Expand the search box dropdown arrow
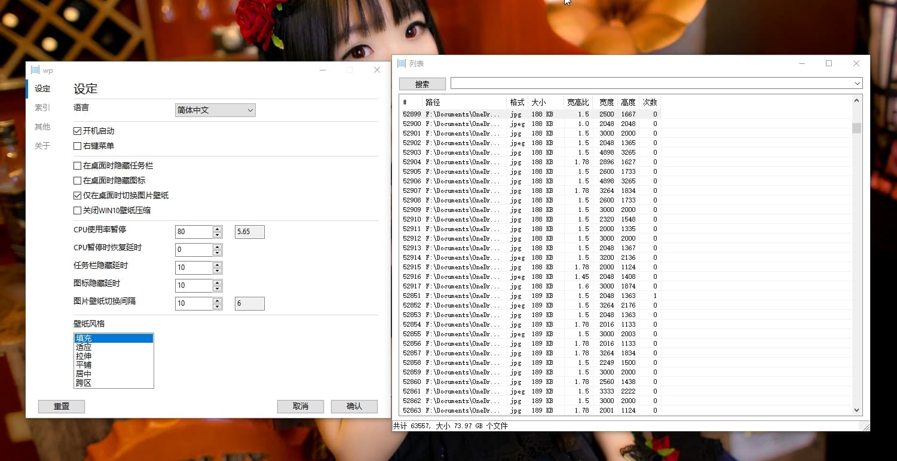The height and width of the screenshot is (461, 897). 858,84
